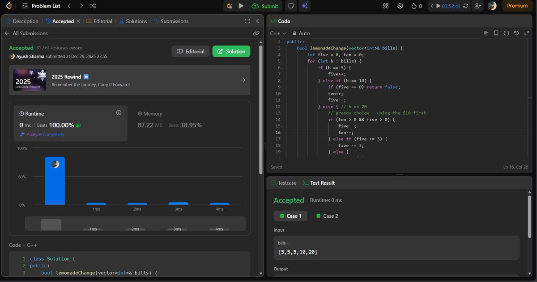Select Case 1 result

tap(290, 216)
